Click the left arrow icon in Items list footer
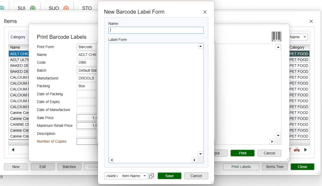This screenshot has height=186, width=322. click(13, 150)
